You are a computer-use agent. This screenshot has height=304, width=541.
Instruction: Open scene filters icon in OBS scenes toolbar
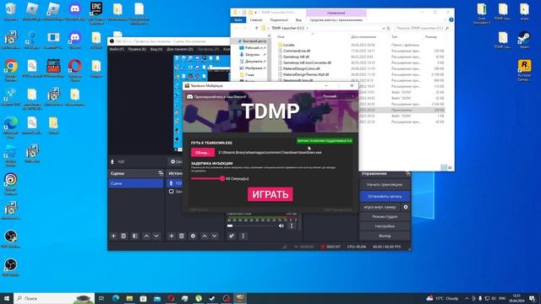(135, 236)
